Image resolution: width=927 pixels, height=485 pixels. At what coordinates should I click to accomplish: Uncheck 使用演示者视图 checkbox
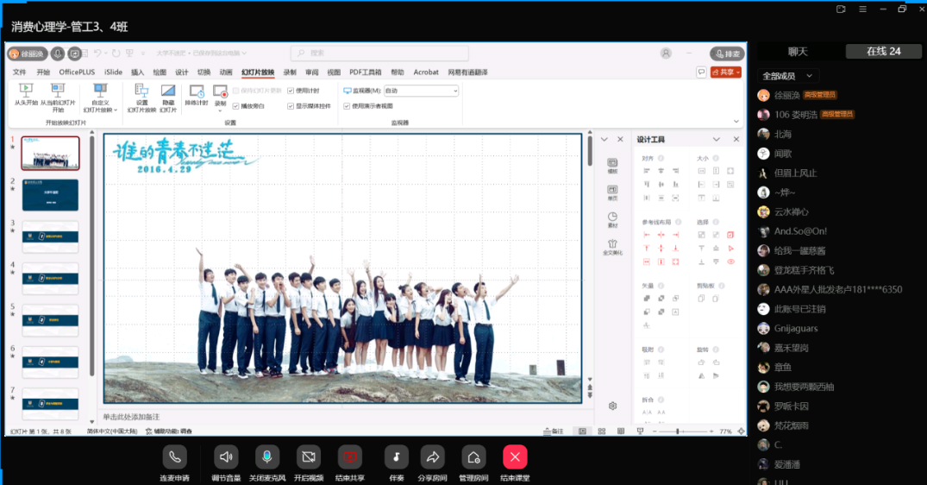(x=347, y=106)
